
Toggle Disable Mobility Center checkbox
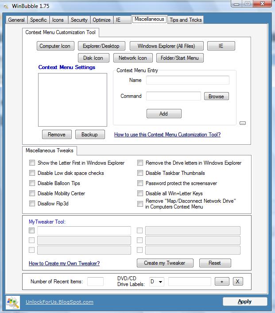[32, 193]
